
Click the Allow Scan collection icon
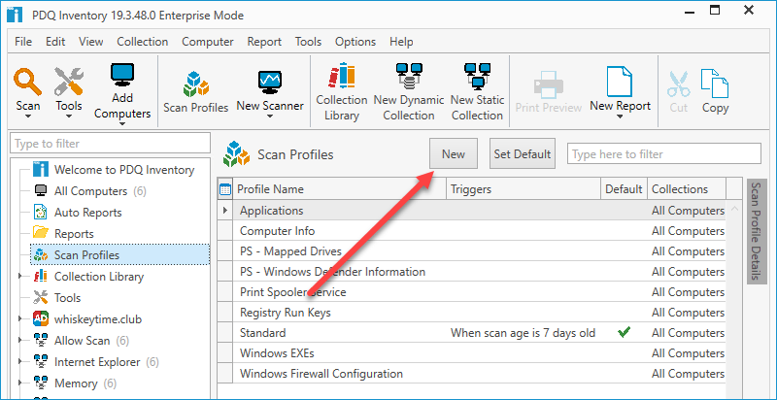tap(40, 341)
